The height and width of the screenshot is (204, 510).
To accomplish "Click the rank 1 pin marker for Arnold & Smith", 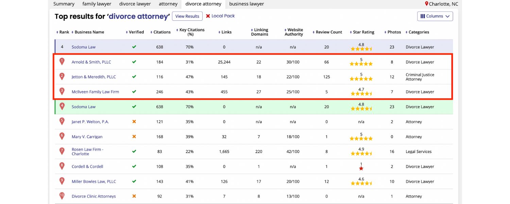I will (x=62, y=61).
